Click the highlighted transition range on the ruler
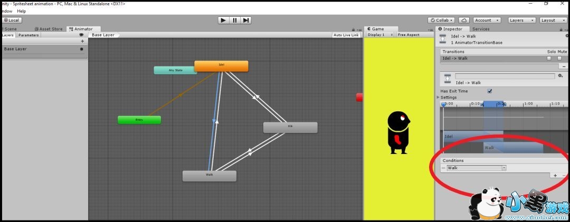The width and height of the screenshot is (570, 222). coord(493,104)
